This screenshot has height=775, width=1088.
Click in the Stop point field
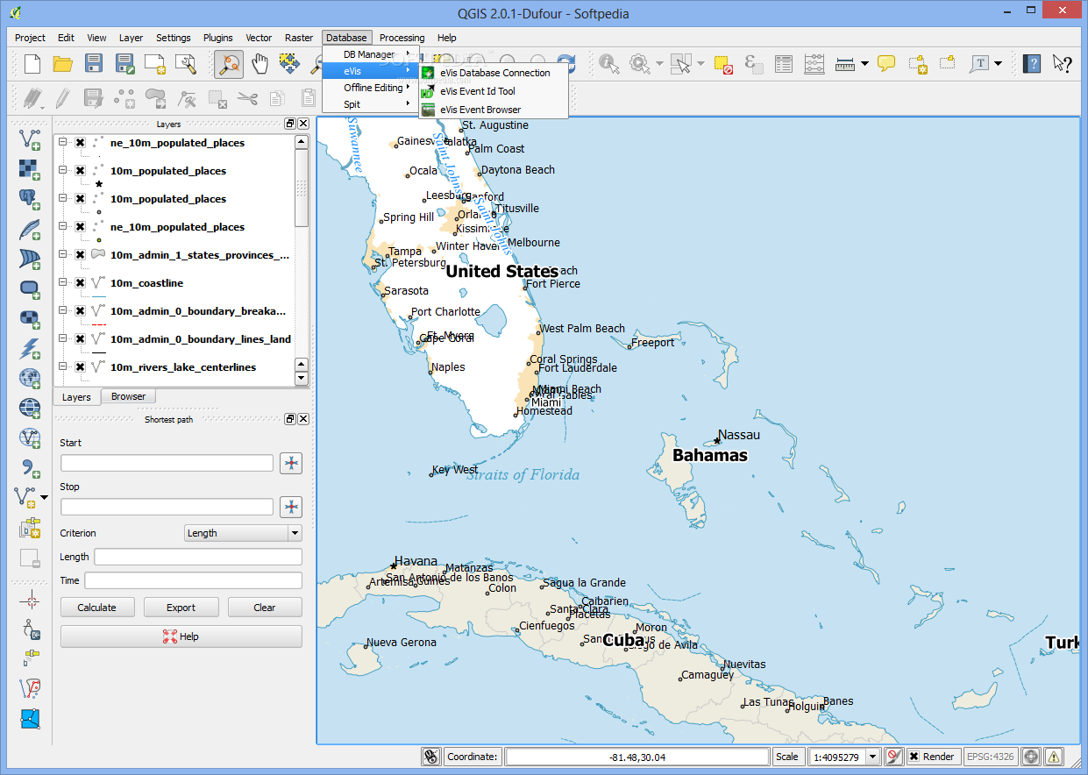(167, 507)
